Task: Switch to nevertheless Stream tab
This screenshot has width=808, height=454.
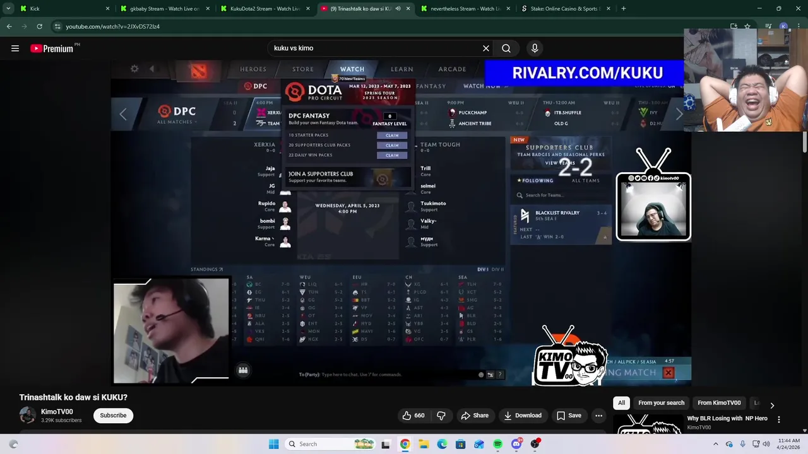Action: (x=465, y=9)
